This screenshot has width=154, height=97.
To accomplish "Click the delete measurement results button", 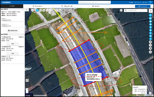I will (13, 31).
